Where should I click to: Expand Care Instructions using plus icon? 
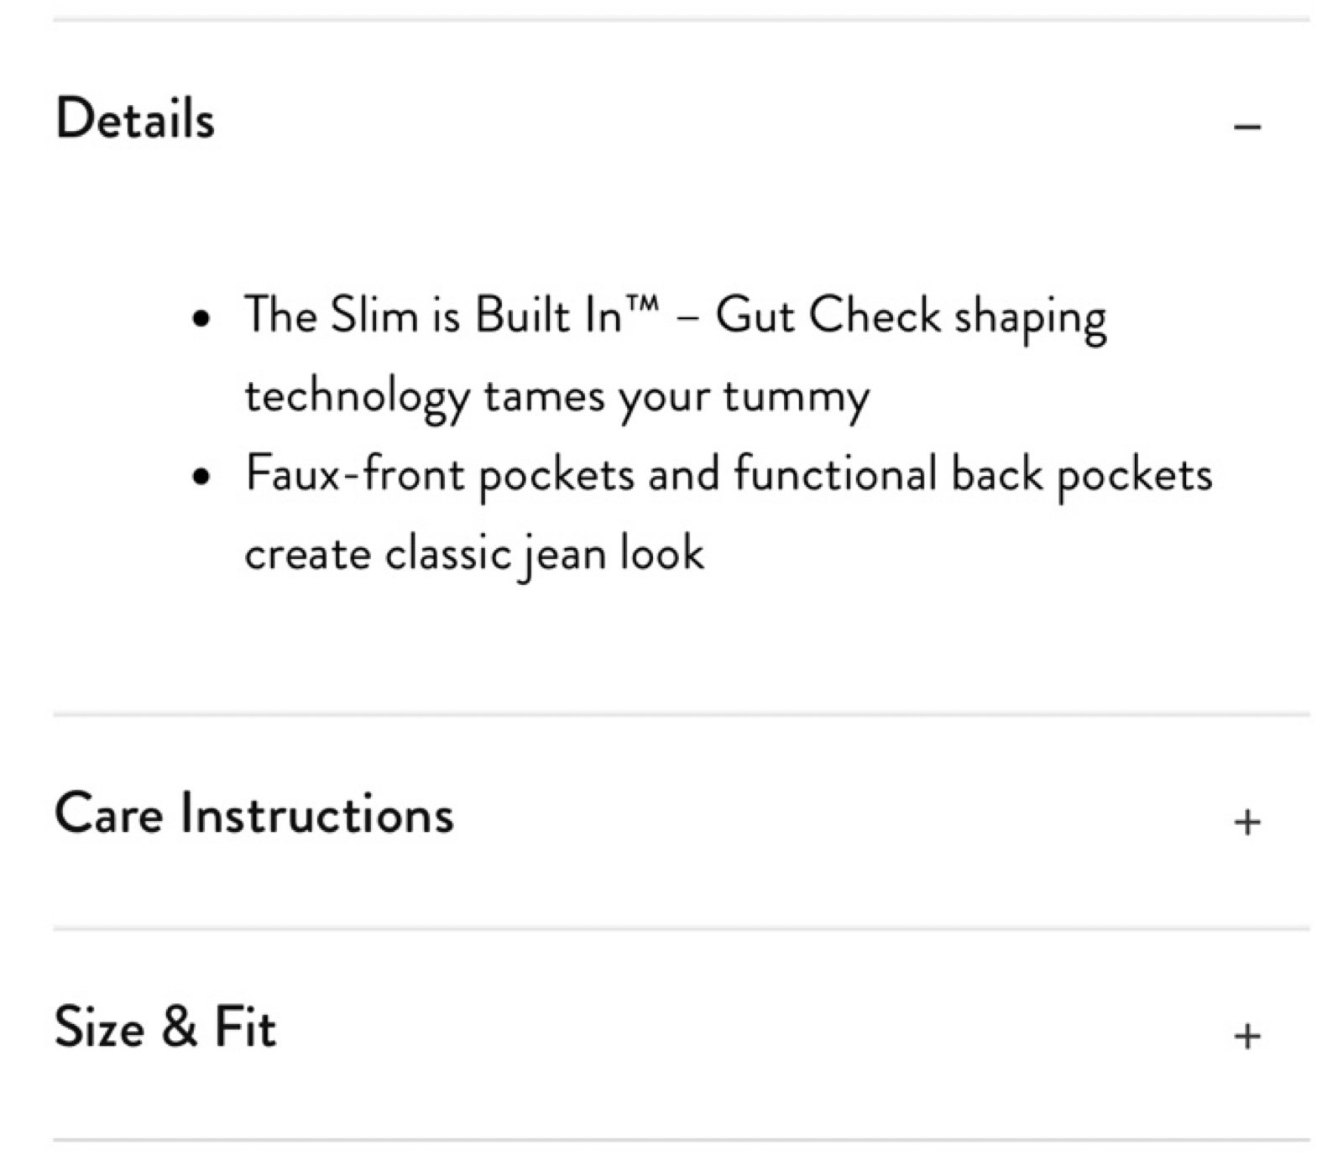[x=1247, y=822]
